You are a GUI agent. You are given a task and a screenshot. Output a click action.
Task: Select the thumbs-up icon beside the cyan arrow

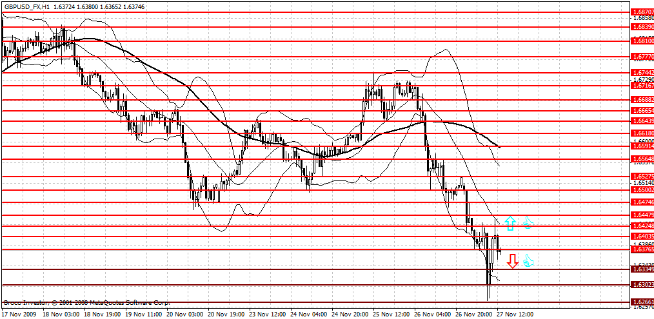click(528, 223)
